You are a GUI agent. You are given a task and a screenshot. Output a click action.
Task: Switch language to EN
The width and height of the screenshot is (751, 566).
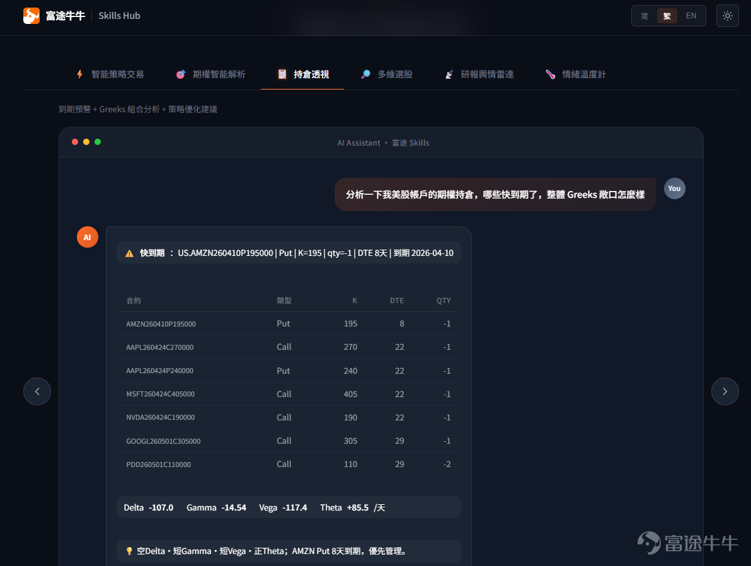pyautogui.click(x=691, y=16)
